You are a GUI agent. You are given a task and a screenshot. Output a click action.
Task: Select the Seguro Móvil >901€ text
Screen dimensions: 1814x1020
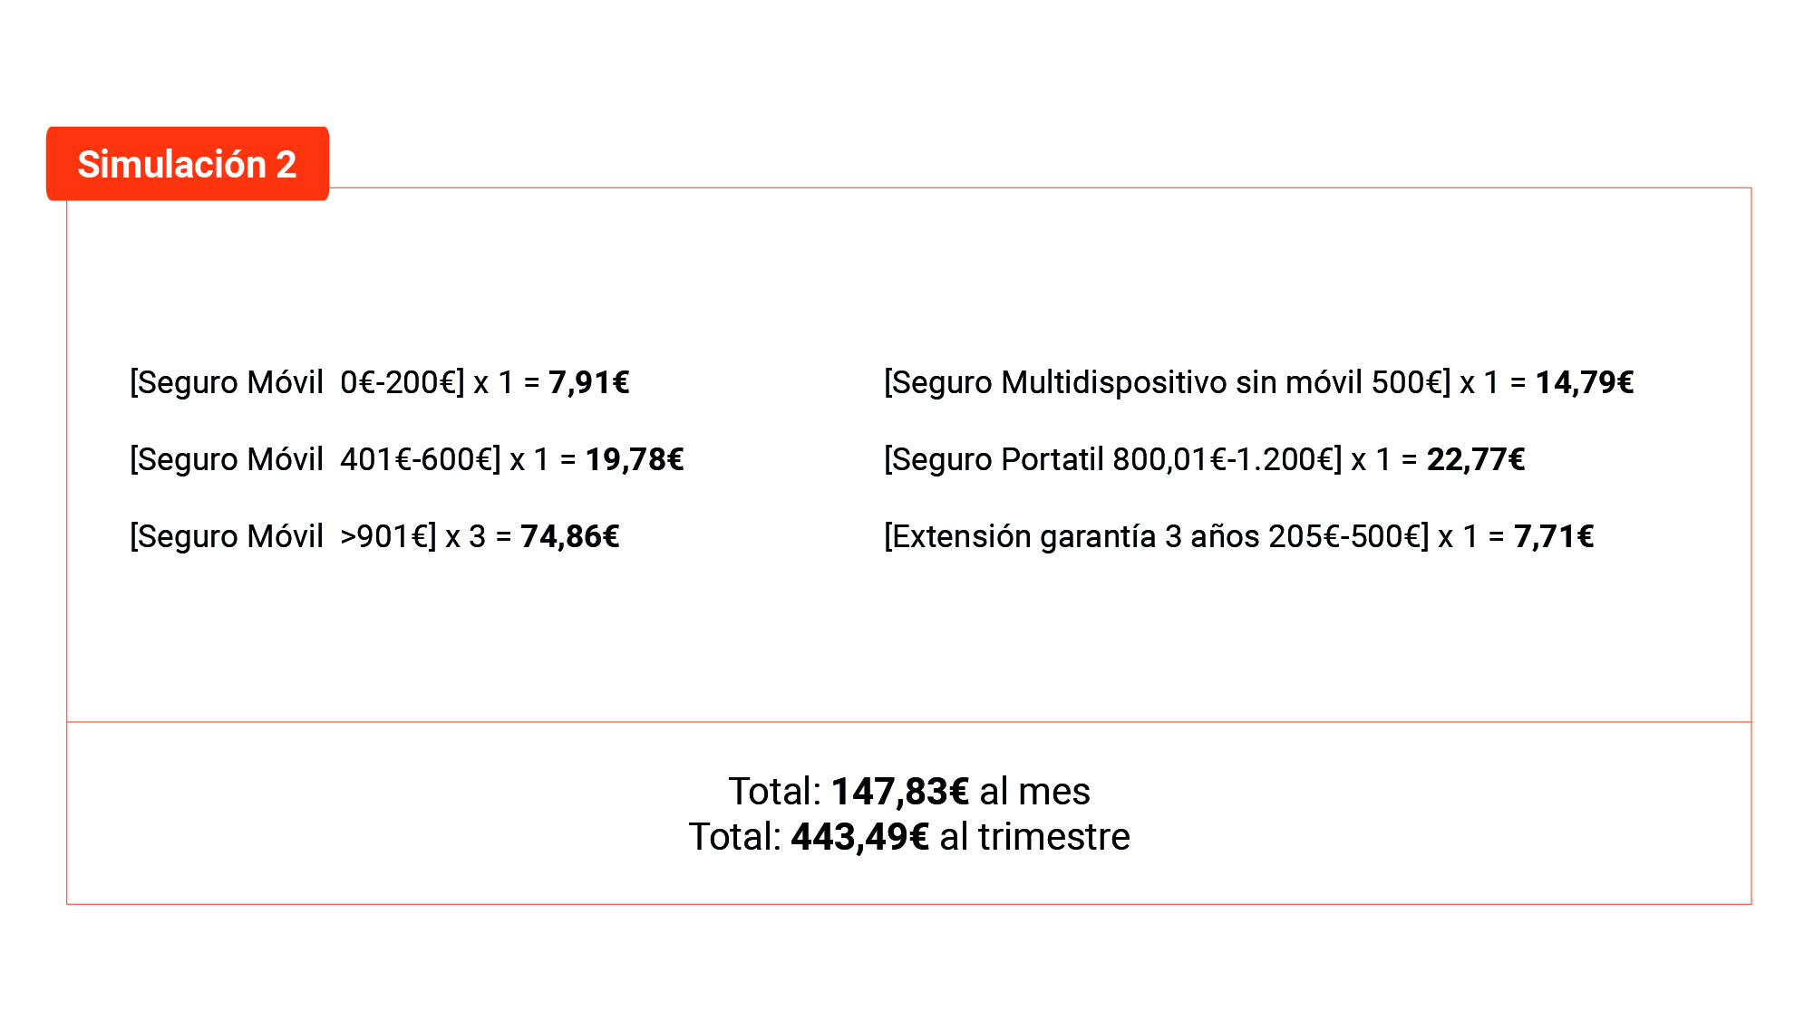click(282, 536)
